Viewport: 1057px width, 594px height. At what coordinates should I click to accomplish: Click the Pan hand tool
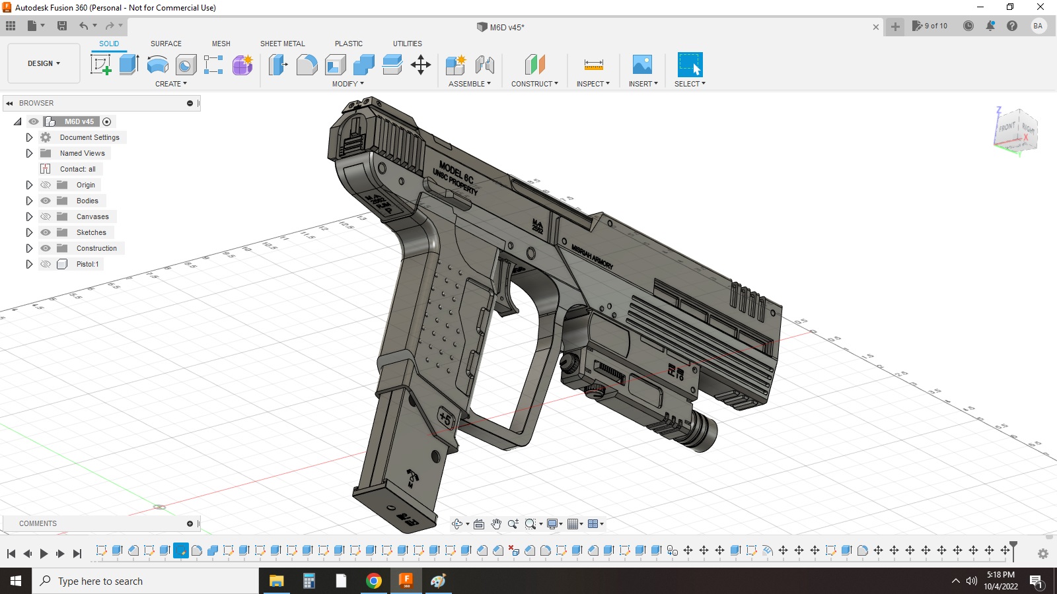click(x=496, y=524)
